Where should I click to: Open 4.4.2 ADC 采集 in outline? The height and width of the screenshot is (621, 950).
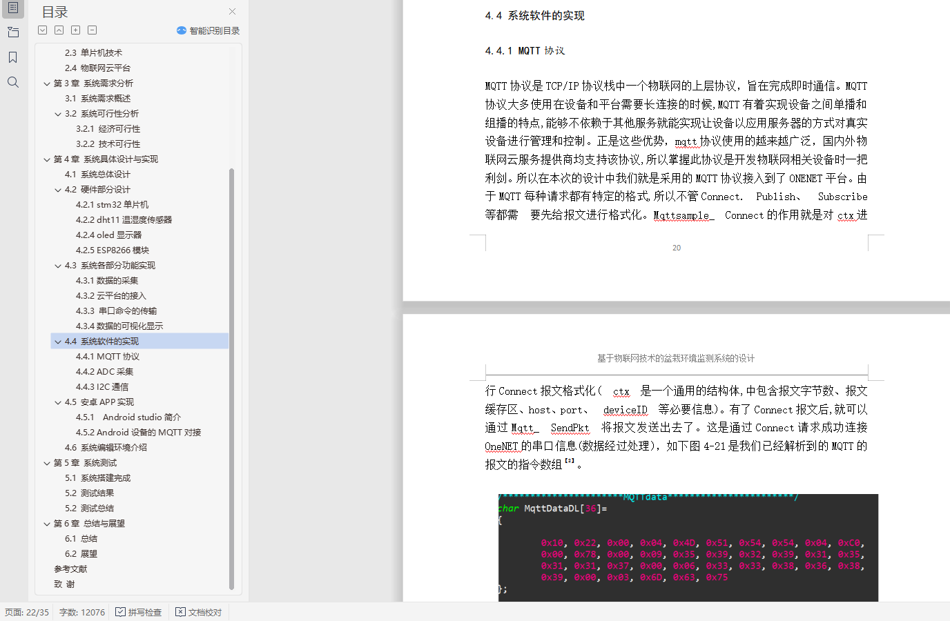tap(104, 371)
